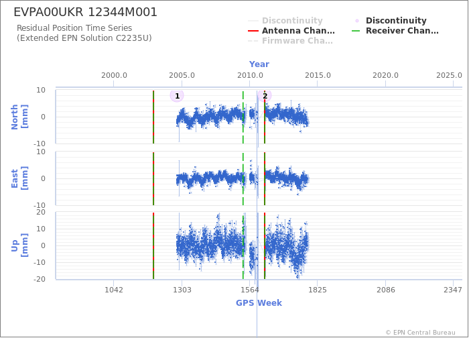Select discontinuity marker 1
The image size is (469, 338).
(x=177, y=96)
